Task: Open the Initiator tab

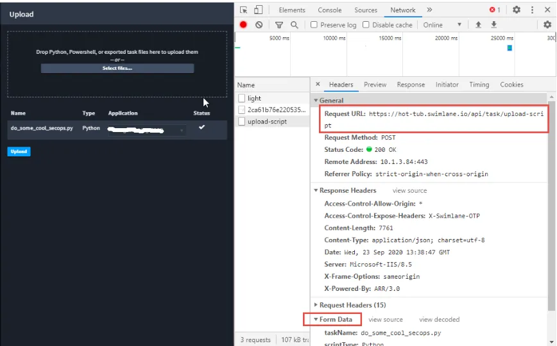Action: pos(447,85)
